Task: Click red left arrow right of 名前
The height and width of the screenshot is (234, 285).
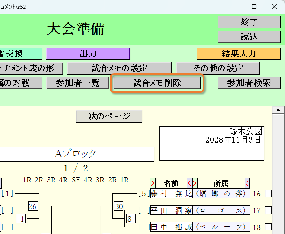Action: pyautogui.click(x=189, y=183)
